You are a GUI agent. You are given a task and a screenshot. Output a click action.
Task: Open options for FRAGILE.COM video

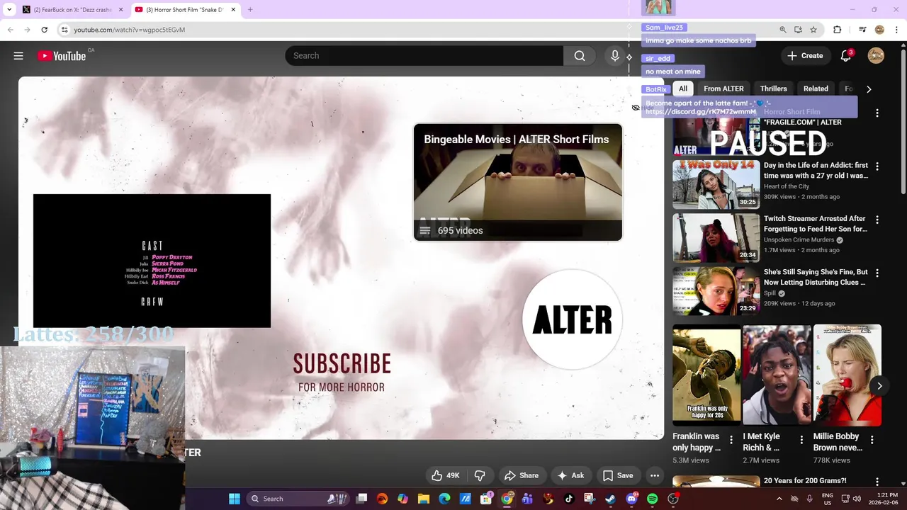pyautogui.click(x=877, y=113)
